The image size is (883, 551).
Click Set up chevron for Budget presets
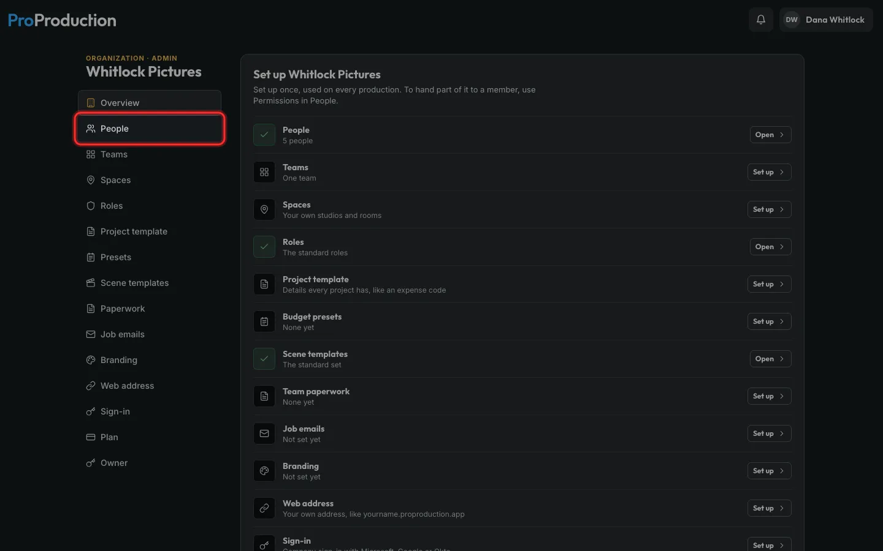[782, 321]
